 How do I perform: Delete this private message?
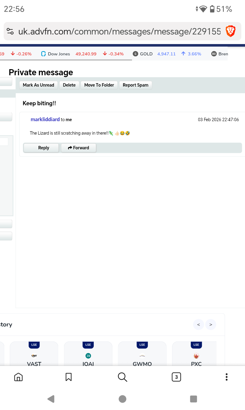click(69, 85)
